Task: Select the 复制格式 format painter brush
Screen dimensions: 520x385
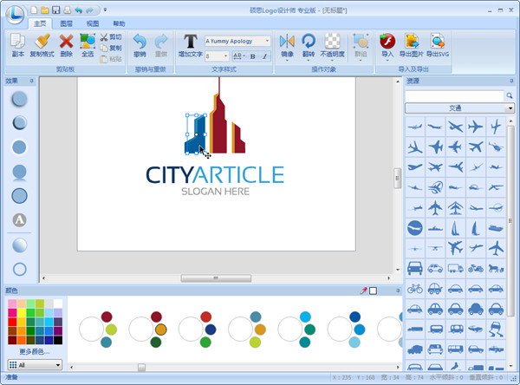Action: tap(42, 41)
